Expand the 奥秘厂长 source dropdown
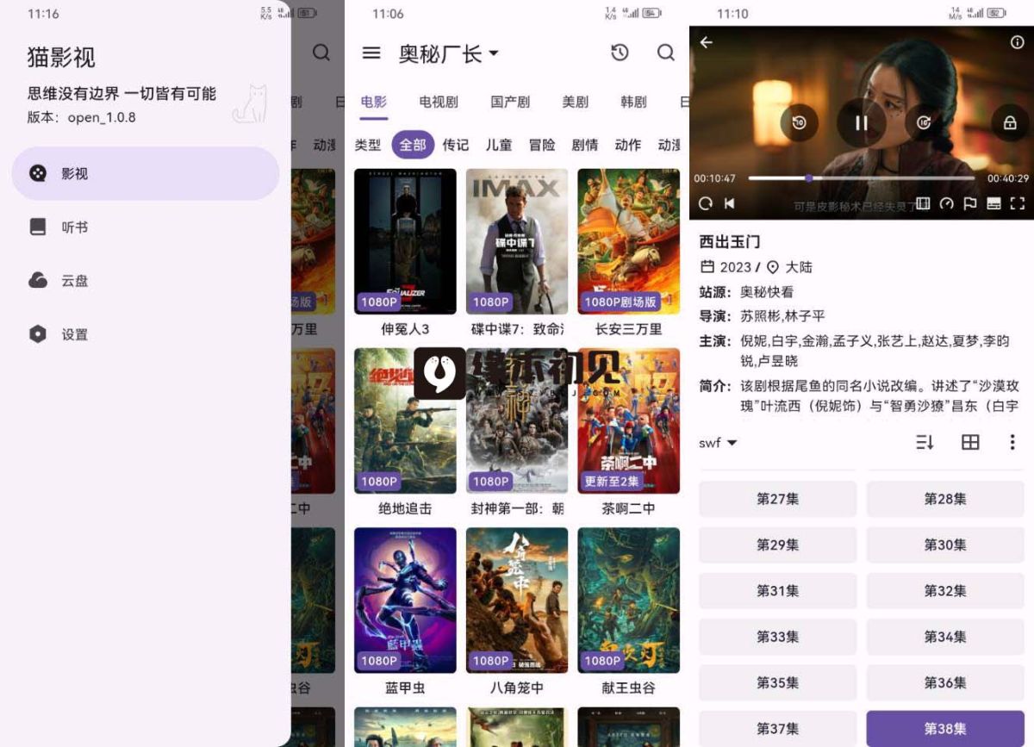Screen dimensions: 1034x747 pos(449,53)
